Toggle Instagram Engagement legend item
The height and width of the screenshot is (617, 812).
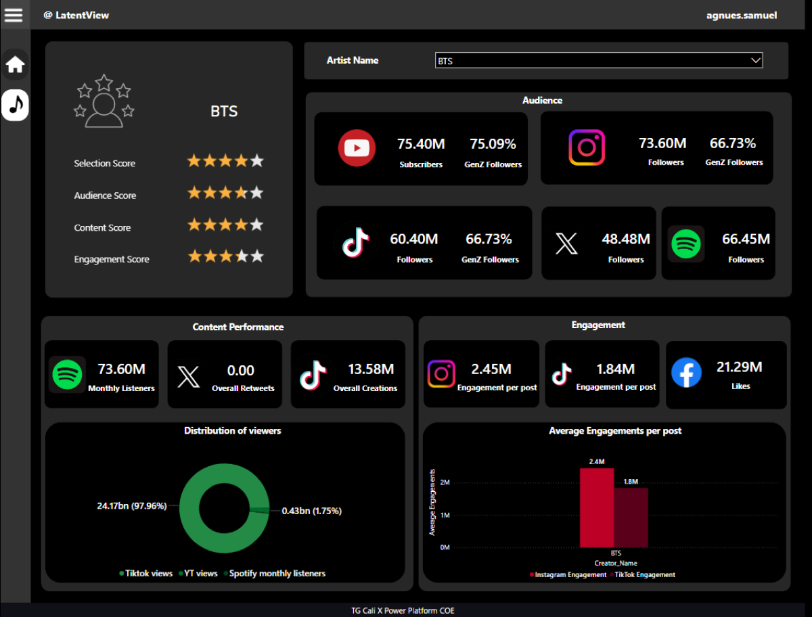coord(568,574)
